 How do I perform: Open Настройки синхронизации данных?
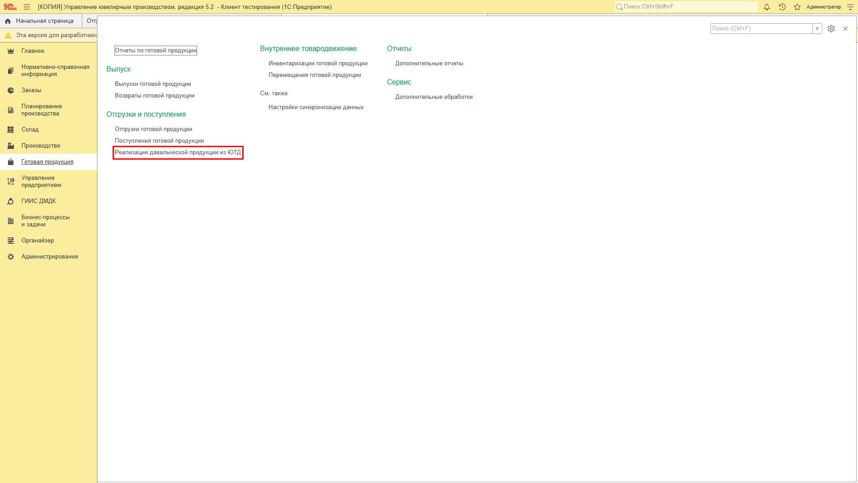[316, 107]
